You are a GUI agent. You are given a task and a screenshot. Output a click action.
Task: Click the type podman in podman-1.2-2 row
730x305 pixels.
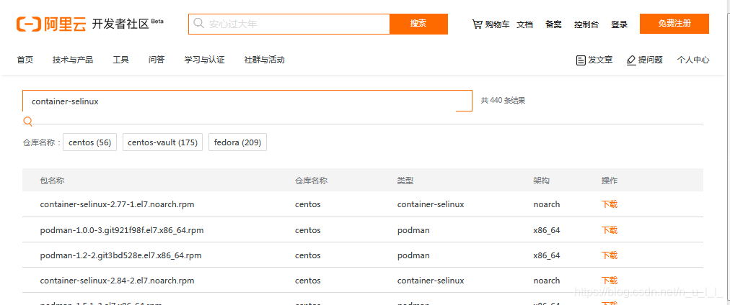[413, 255]
